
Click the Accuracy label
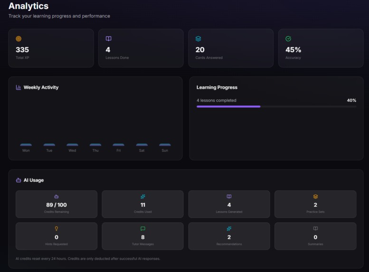pyautogui.click(x=293, y=57)
